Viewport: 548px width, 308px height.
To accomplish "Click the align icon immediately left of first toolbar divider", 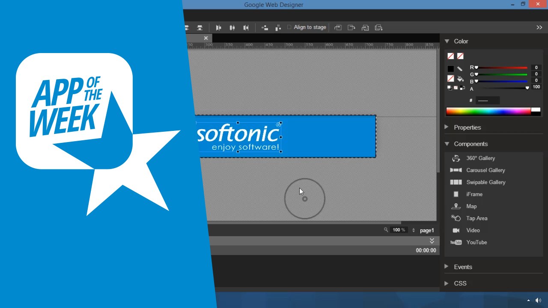I will tap(200, 27).
